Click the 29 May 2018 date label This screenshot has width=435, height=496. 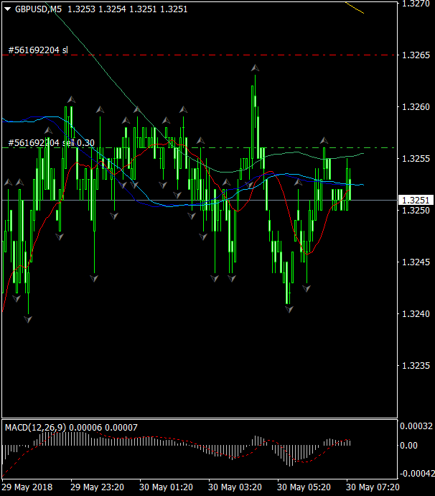point(27,487)
